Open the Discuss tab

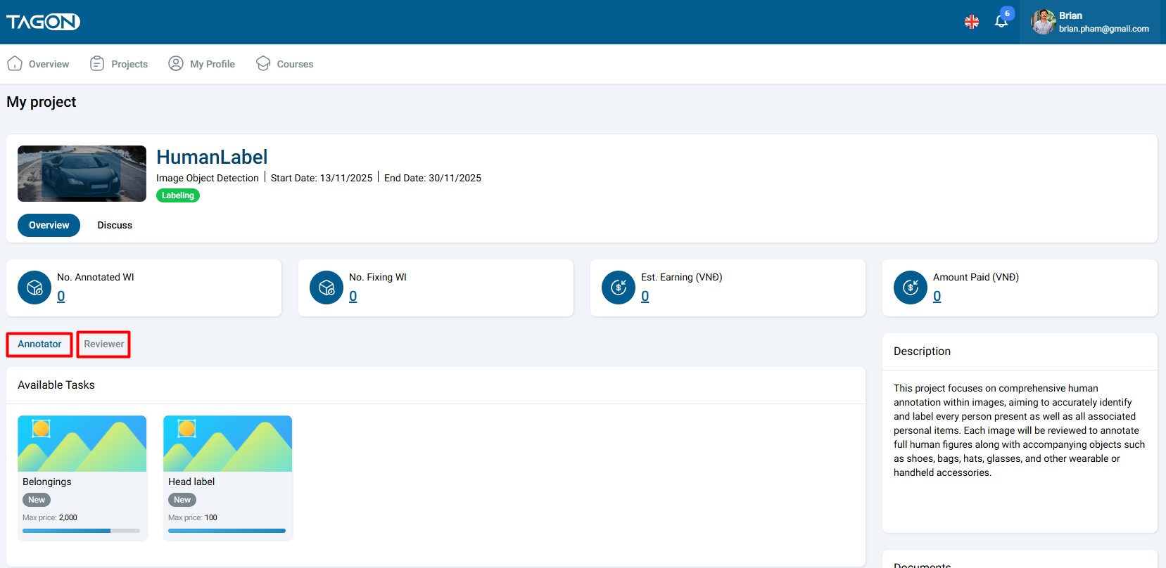pos(115,226)
